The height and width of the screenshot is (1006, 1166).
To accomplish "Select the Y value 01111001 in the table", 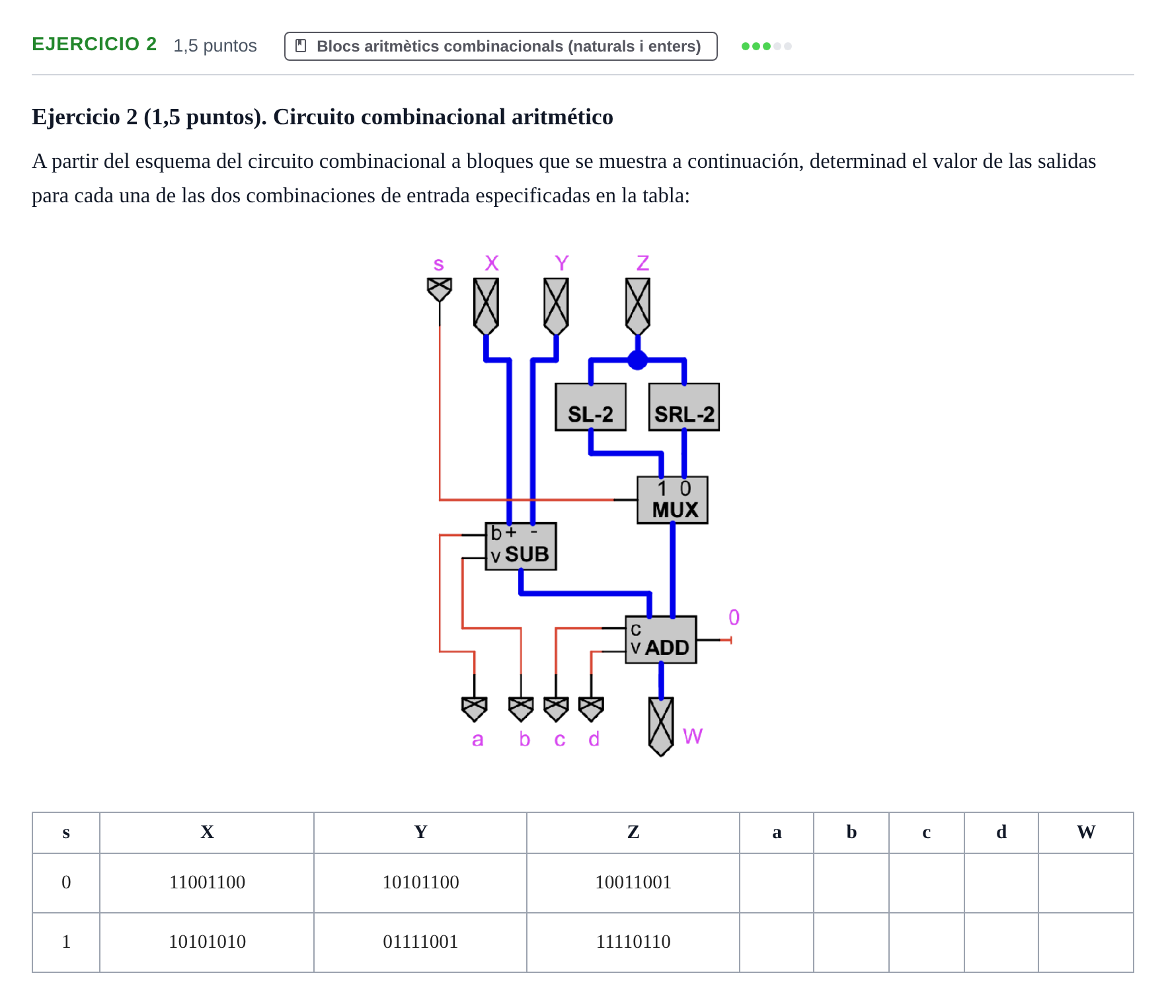I will [420, 942].
